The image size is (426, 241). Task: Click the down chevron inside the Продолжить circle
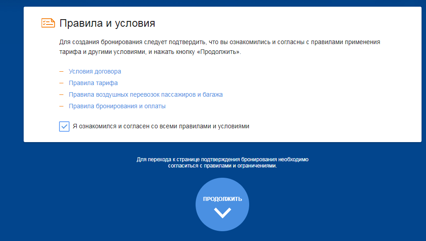point(222,213)
